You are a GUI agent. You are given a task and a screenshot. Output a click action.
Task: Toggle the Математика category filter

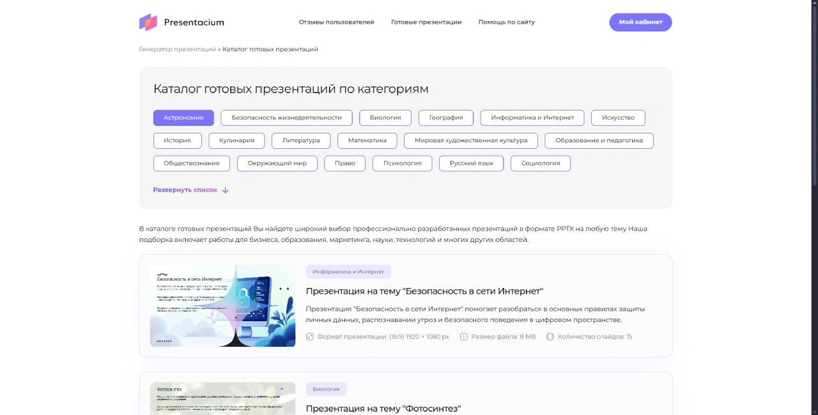click(x=367, y=140)
